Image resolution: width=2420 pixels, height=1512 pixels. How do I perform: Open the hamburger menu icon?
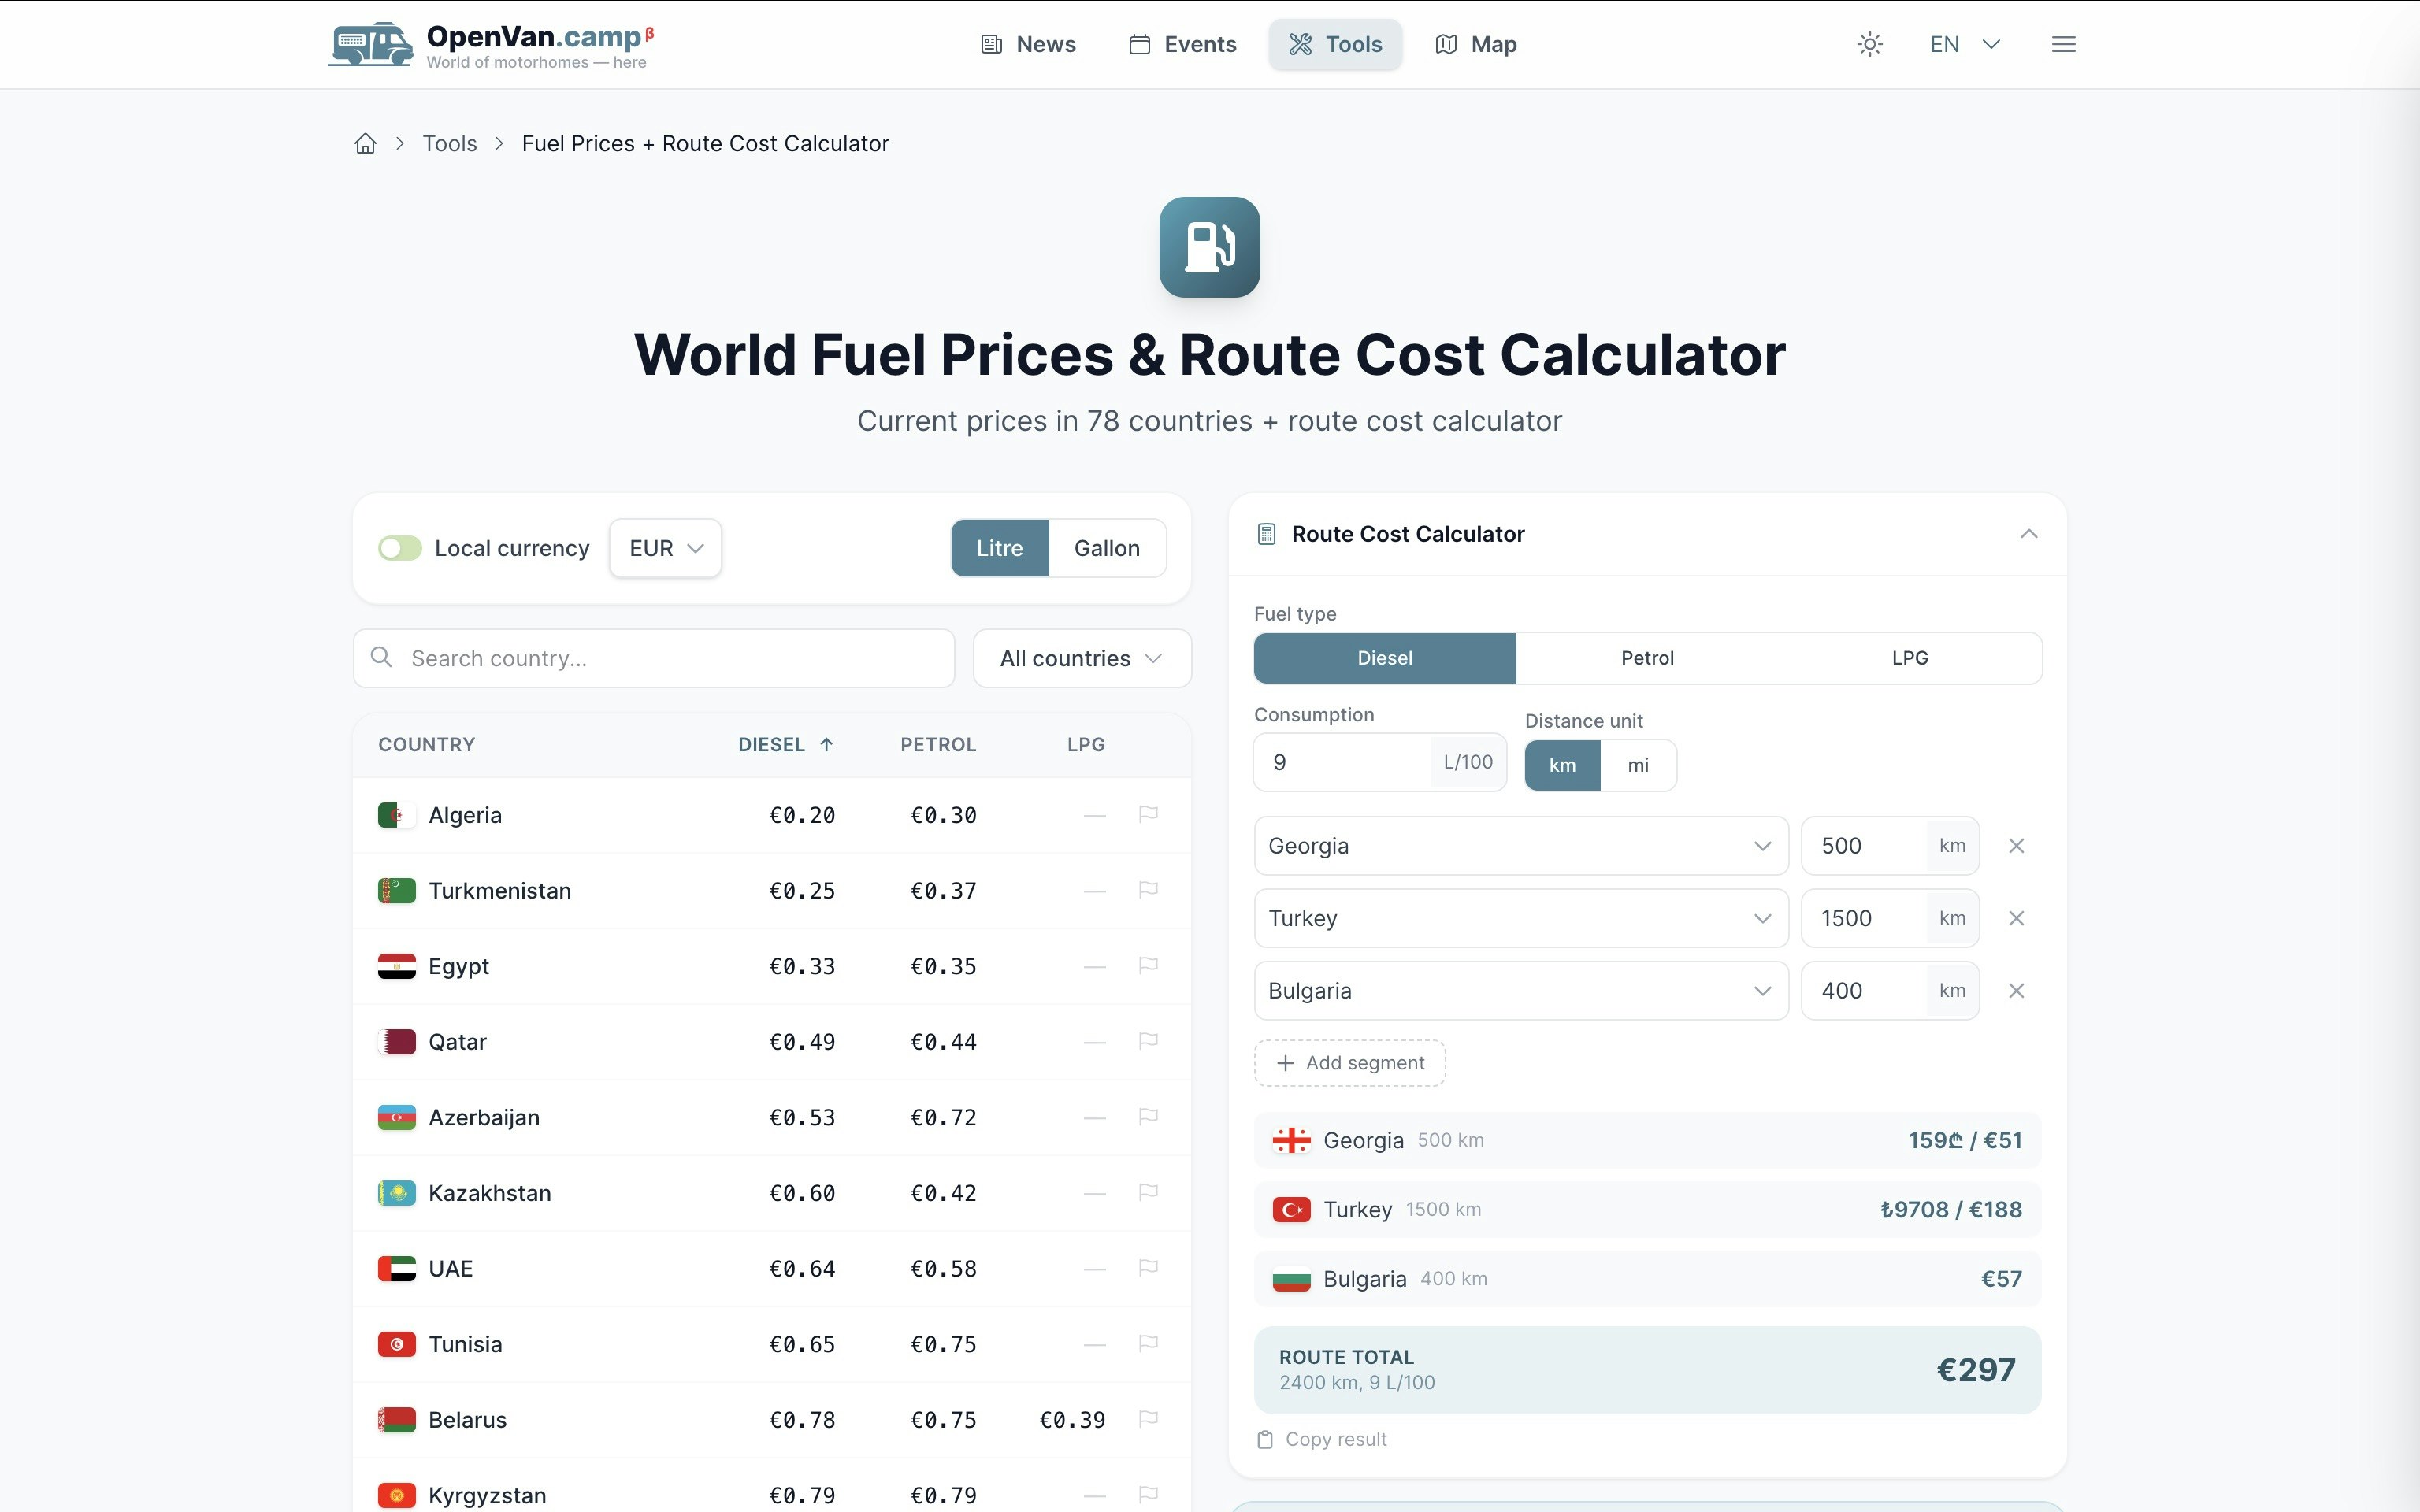[2063, 44]
